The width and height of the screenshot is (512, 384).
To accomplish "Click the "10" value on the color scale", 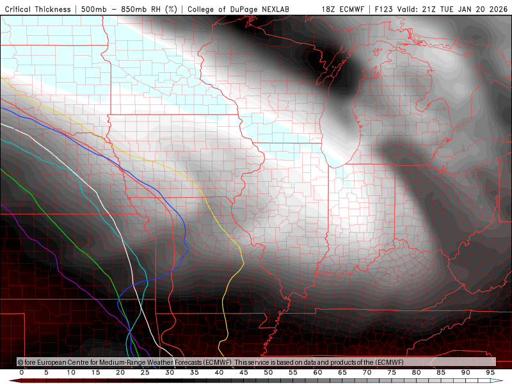I will coord(71,372).
